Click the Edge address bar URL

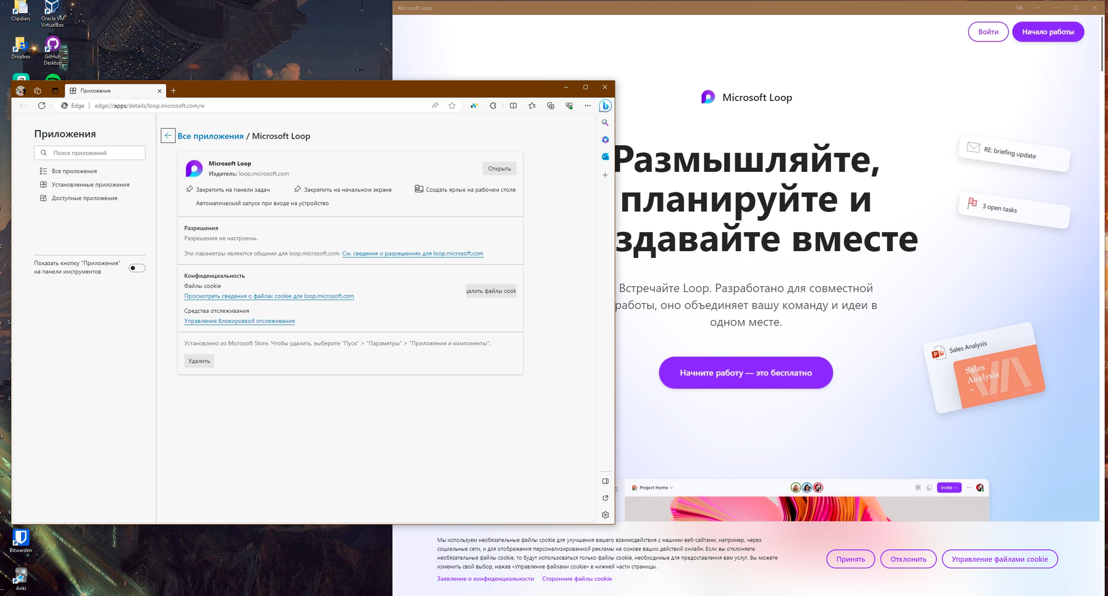point(150,105)
